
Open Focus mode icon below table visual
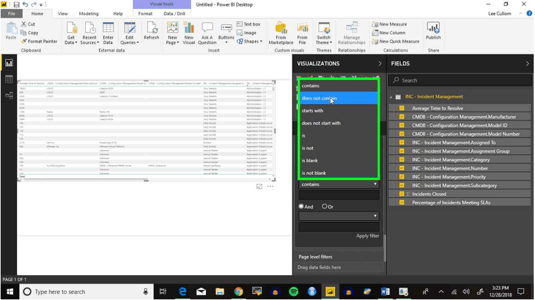coord(260,187)
